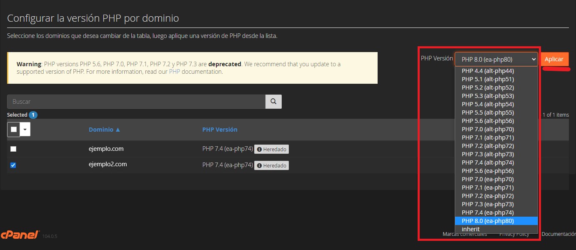Click Heredado info badge for ejemplo2.com
This screenshot has height=250, width=576.
coord(271,165)
